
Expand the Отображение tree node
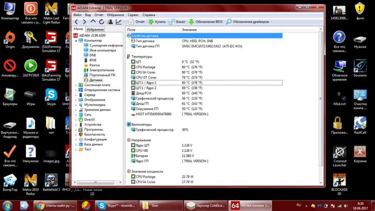76,100
